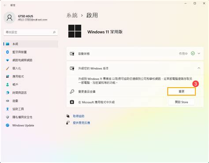
Task: Click the gaming controller icon
Action: tap(7, 101)
